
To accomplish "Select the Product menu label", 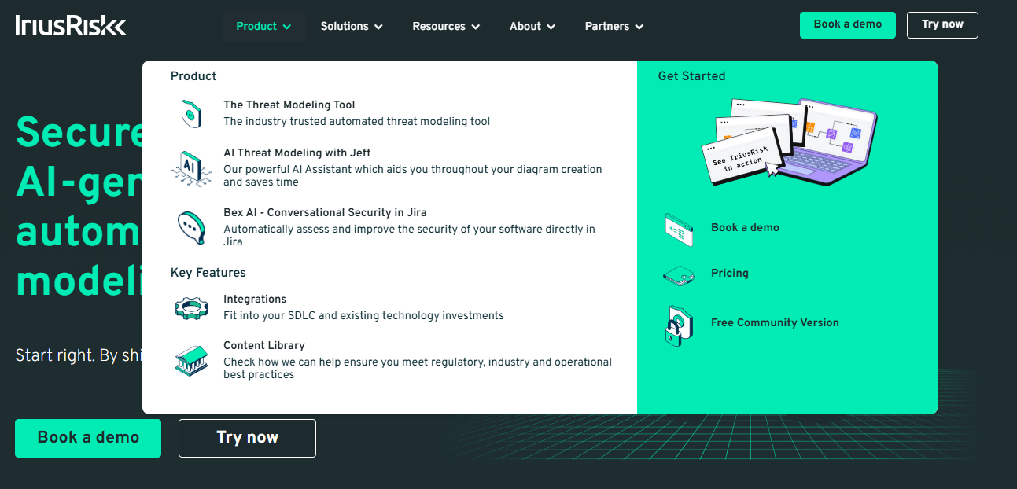I will pos(256,26).
